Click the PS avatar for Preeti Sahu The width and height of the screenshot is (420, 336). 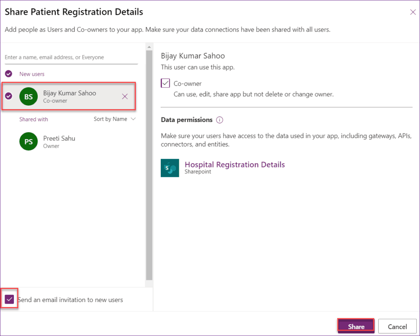click(x=28, y=141)
